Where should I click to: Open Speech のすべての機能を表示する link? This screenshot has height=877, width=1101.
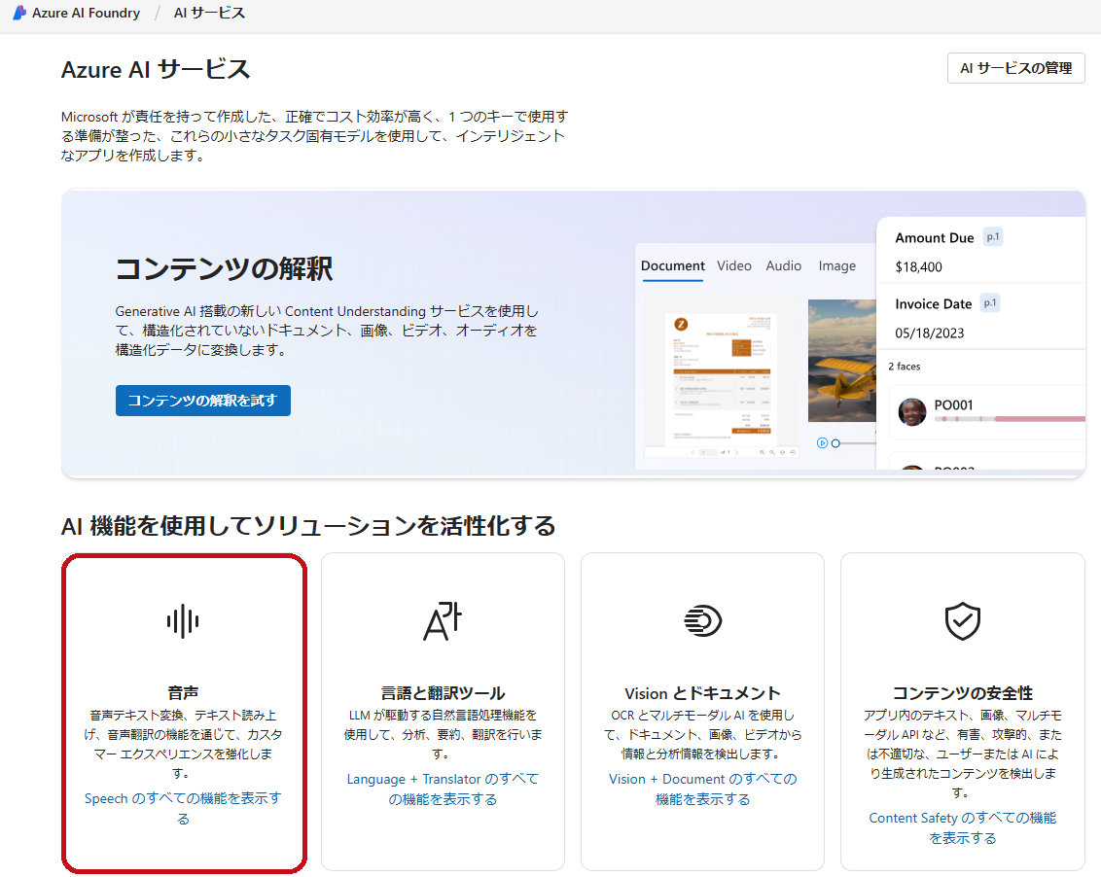point(183,808)
